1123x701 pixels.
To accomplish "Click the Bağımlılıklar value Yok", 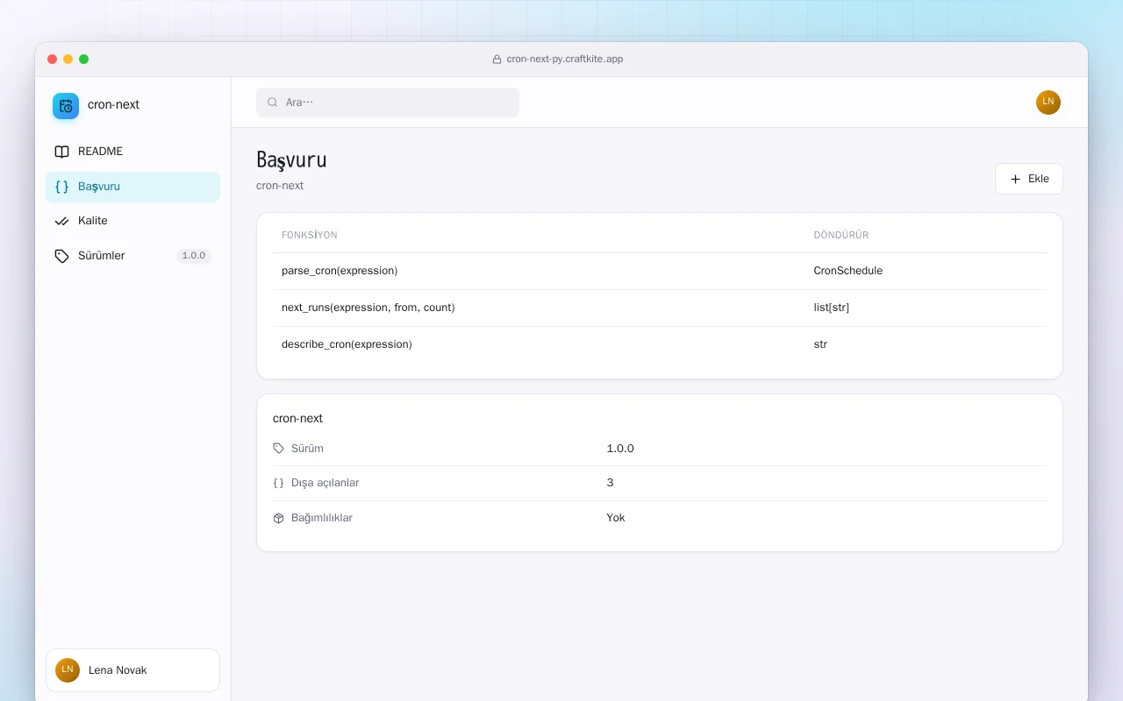I will point(616,518).
